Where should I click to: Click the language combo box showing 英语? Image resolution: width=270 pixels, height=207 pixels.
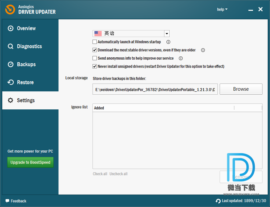[131, 34]
